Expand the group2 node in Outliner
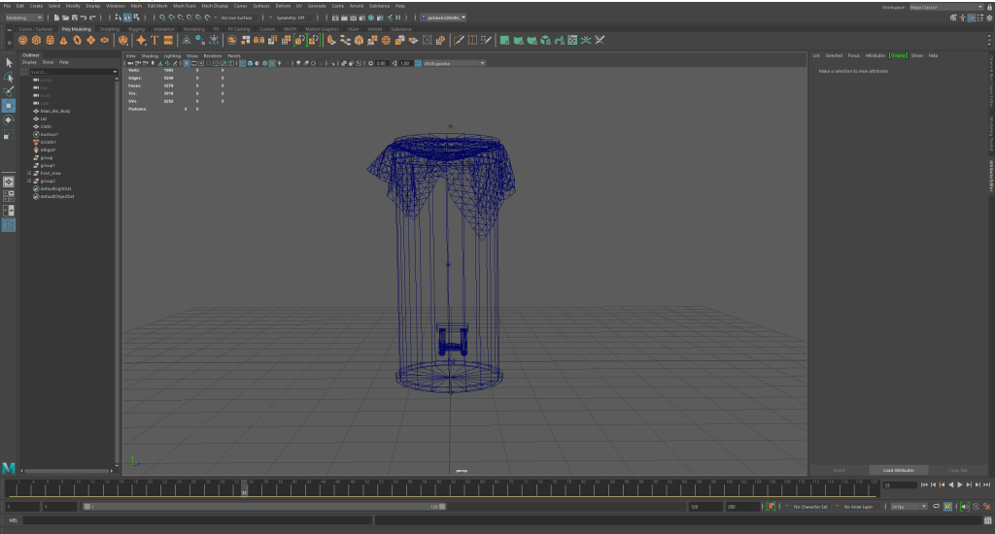995x534 pixels. (29, 181)
